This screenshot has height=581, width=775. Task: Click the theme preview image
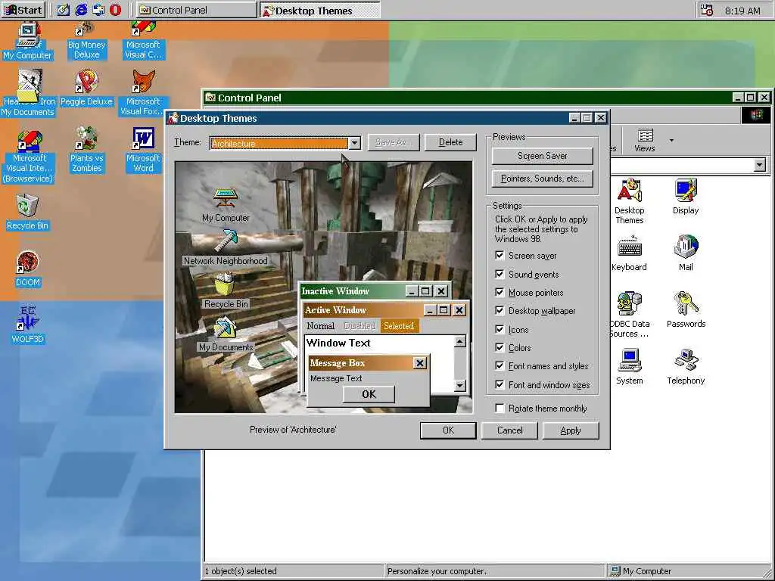point(324,287)
